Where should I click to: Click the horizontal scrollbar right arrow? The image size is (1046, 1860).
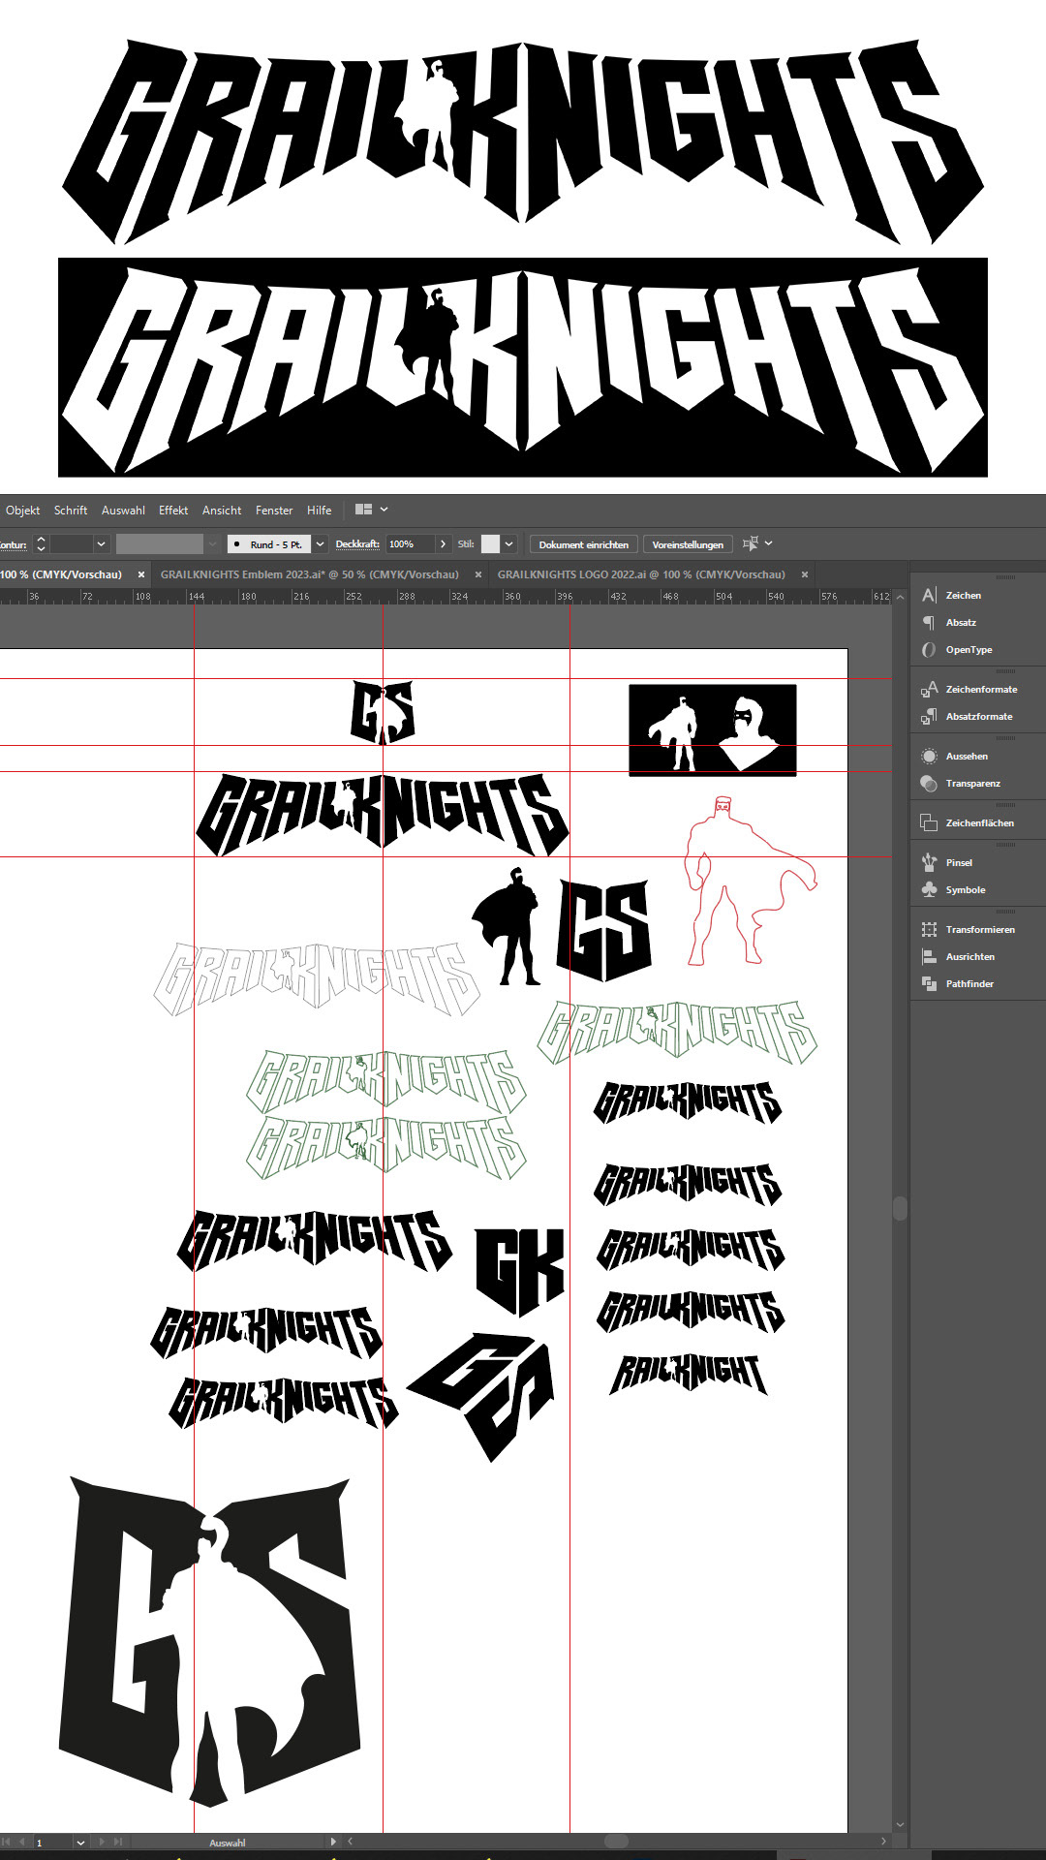883,1842
